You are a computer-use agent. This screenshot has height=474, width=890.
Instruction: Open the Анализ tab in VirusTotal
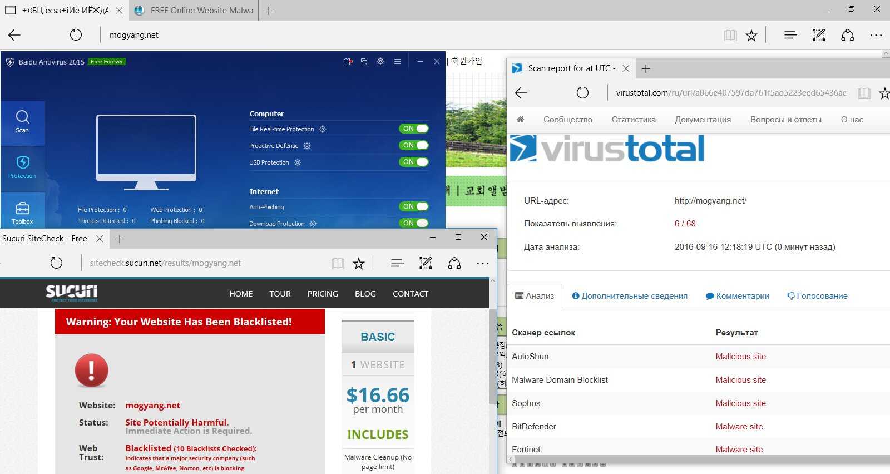click(x=535, y=296)
